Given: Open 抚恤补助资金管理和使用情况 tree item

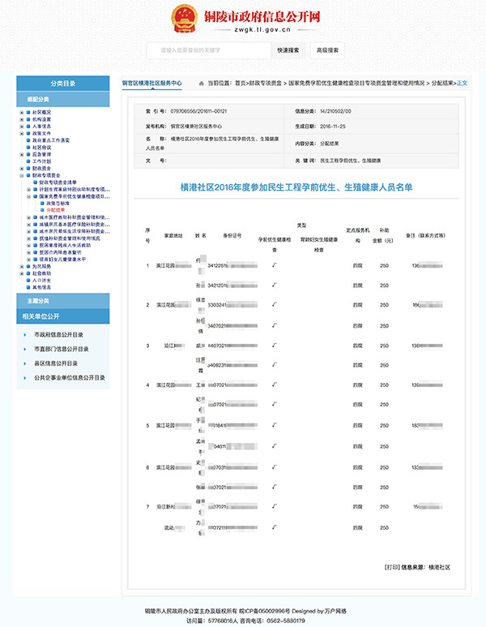Looking at the screenshot, I should [70, 238].
